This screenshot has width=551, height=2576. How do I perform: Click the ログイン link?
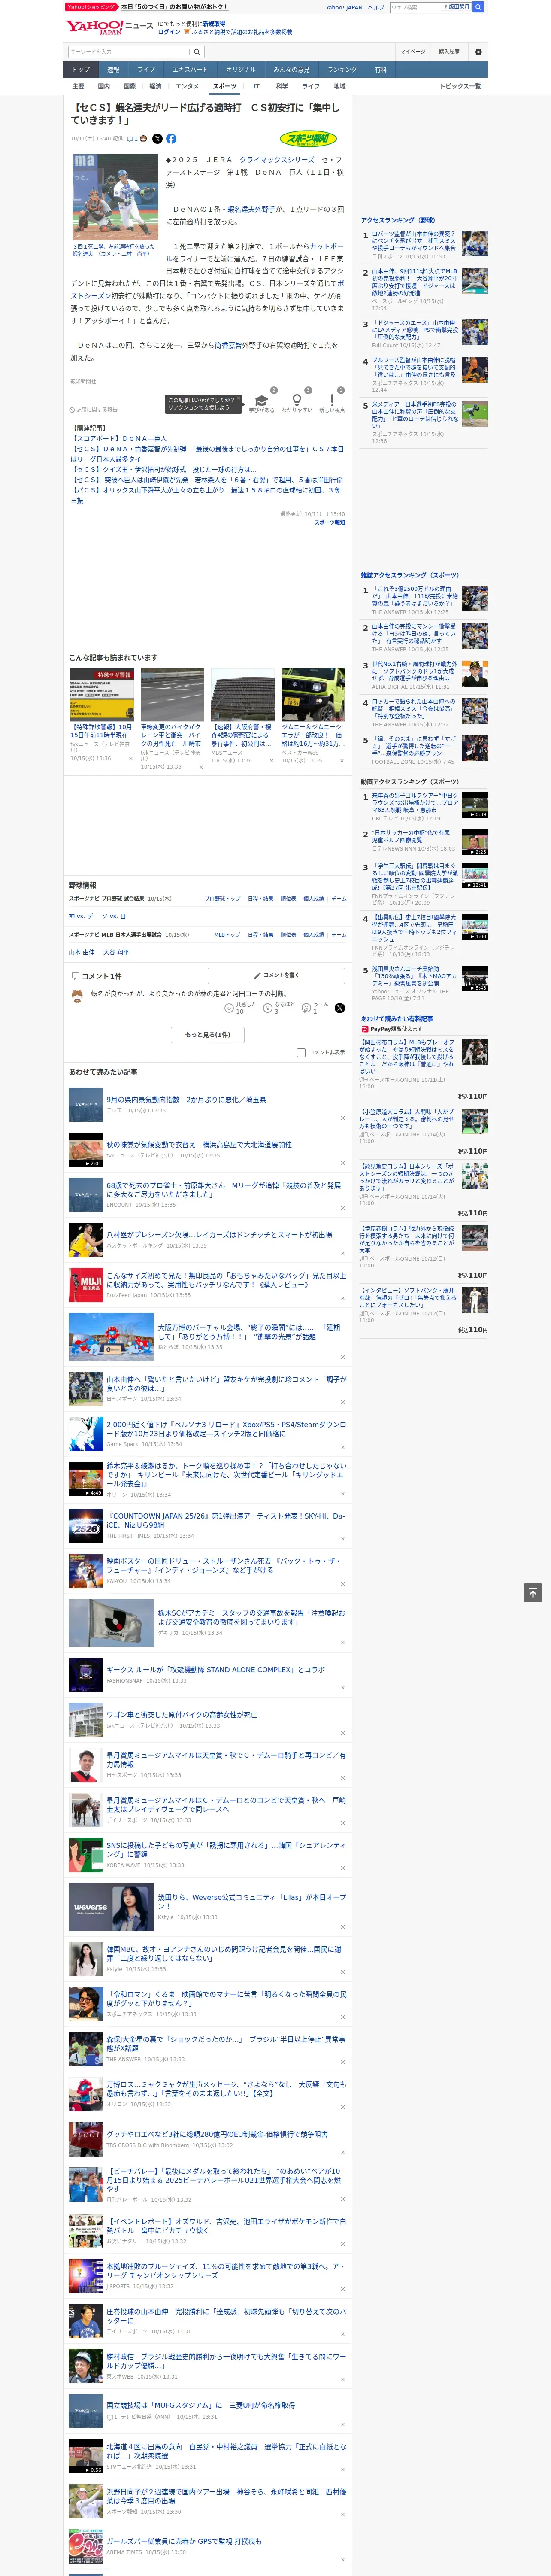[169, 32]
